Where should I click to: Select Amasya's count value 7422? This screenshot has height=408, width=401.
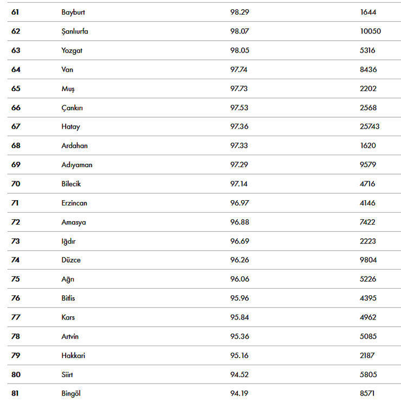point(368,222)
